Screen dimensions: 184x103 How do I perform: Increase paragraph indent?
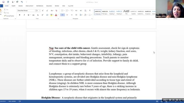pyautogui.click(x=81, y=11)
